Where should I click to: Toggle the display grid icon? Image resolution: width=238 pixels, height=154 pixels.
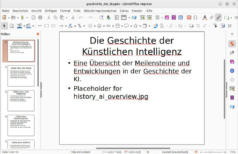116,18
